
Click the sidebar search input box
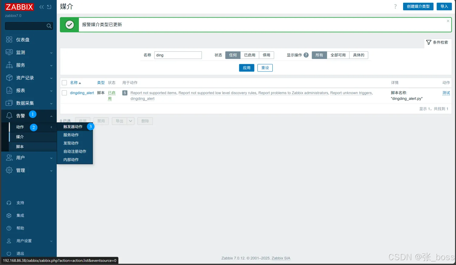[29, 26]
